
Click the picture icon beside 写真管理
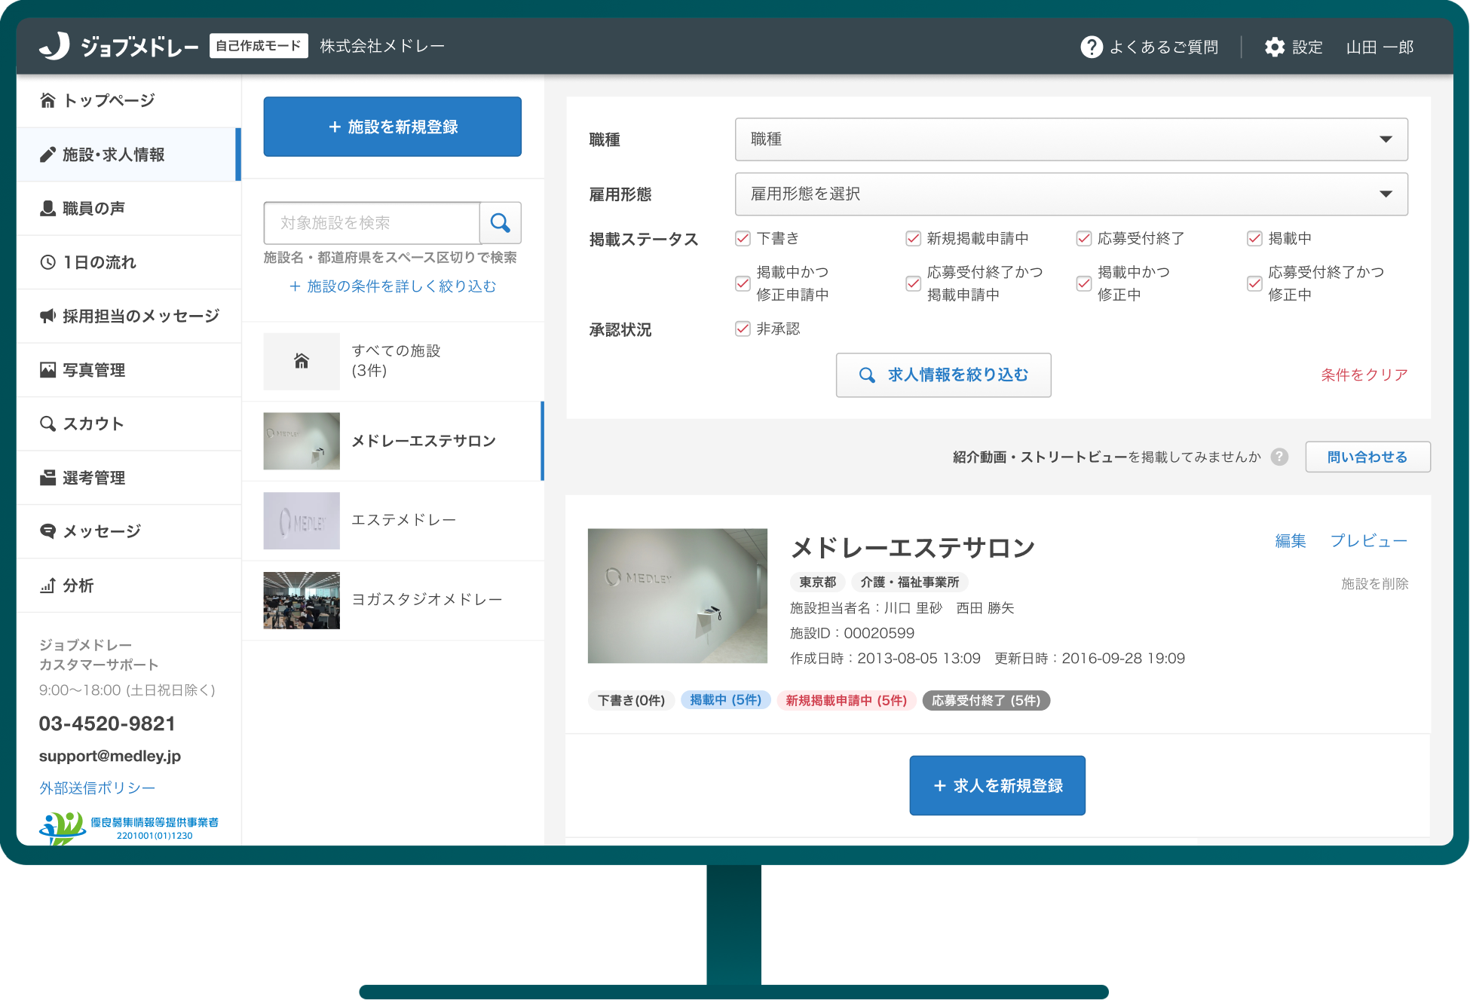(47, 369)
